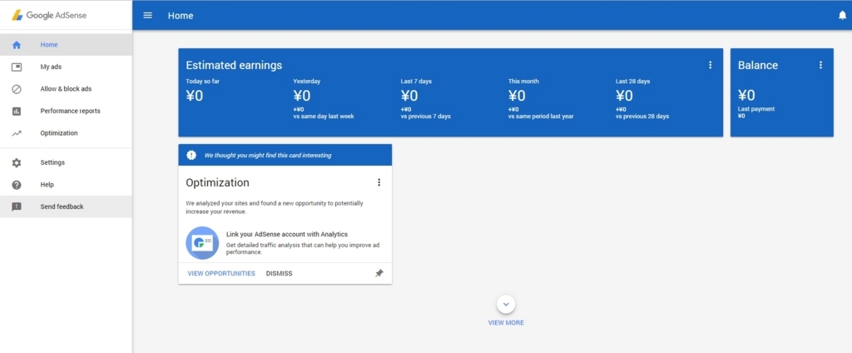Click the exclamation badge icon on card banner
This screenshot has width=852, height=353.
click(191, 155)
